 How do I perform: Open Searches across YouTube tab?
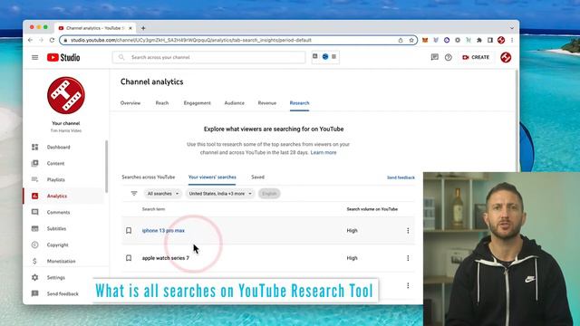click(x=149, y=177)
